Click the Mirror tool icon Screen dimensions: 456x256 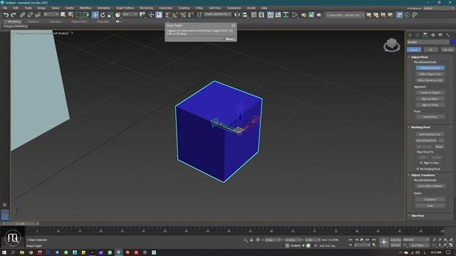[237, 15]
